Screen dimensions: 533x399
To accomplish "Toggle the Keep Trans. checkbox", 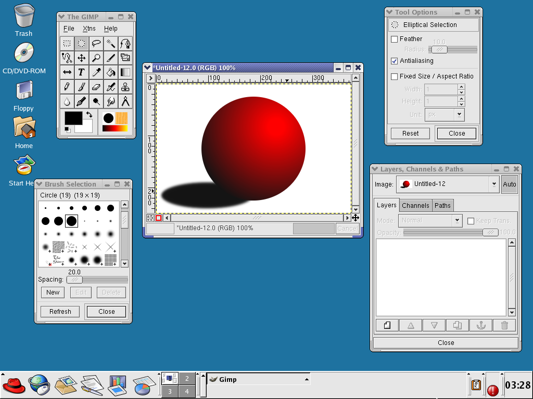I will 471,221.
